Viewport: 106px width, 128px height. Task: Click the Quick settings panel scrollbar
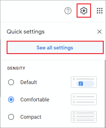tap(105, 93)
